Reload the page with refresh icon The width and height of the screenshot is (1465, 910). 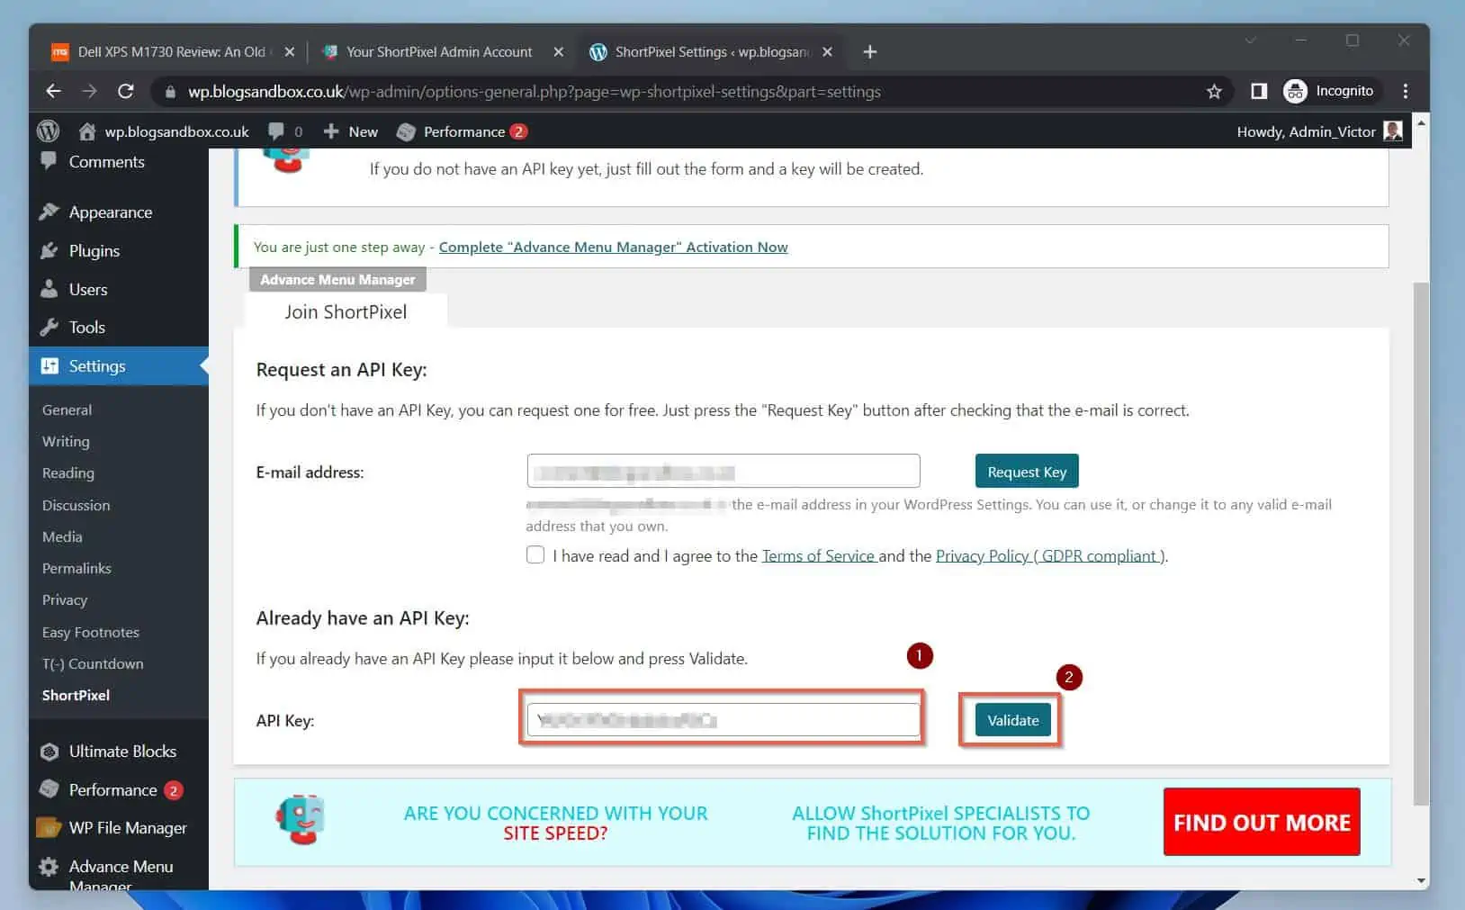click(x=126, y=91)
